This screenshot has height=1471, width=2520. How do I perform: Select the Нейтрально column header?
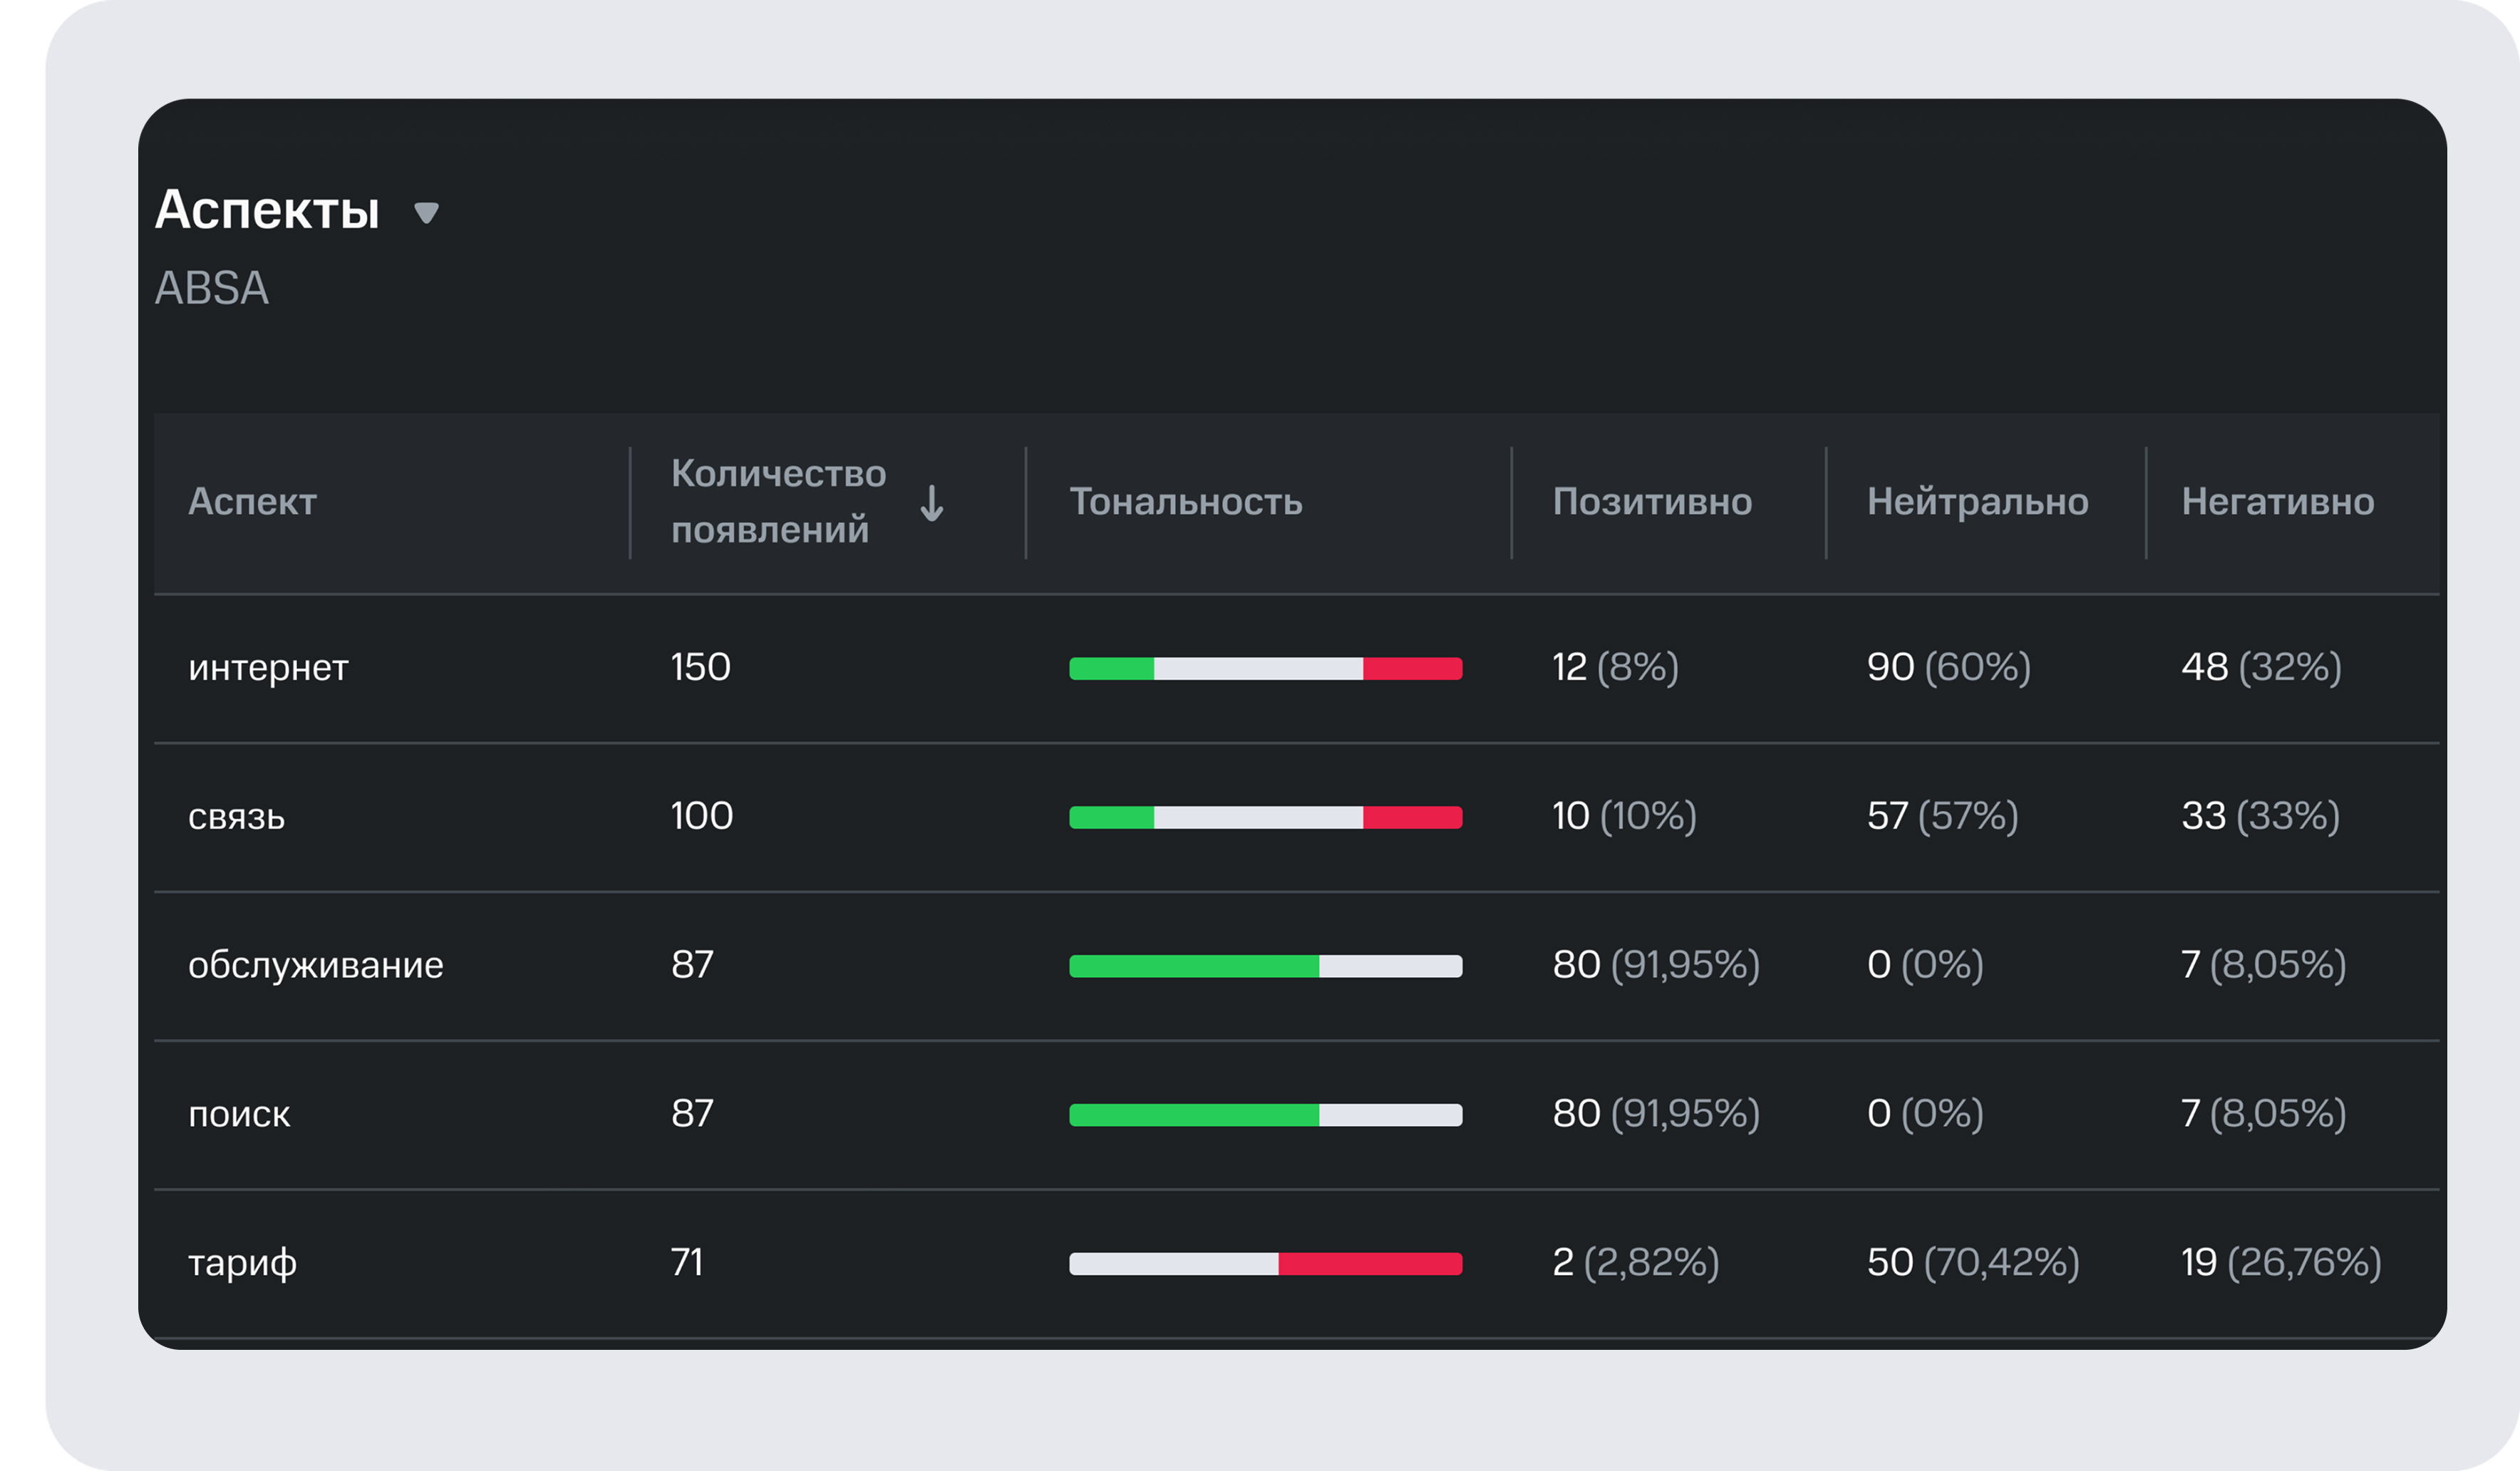click(x=1976, y=502)
